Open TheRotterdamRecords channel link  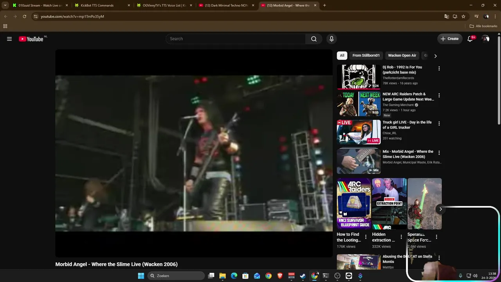[398, 78]
